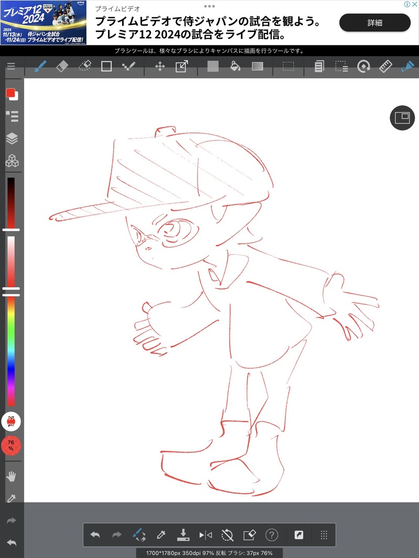The height and width of the screenshot is (558, 419).
Task: Reset canvas rotation in shortcut bar
Action: (x=227, y=534)
